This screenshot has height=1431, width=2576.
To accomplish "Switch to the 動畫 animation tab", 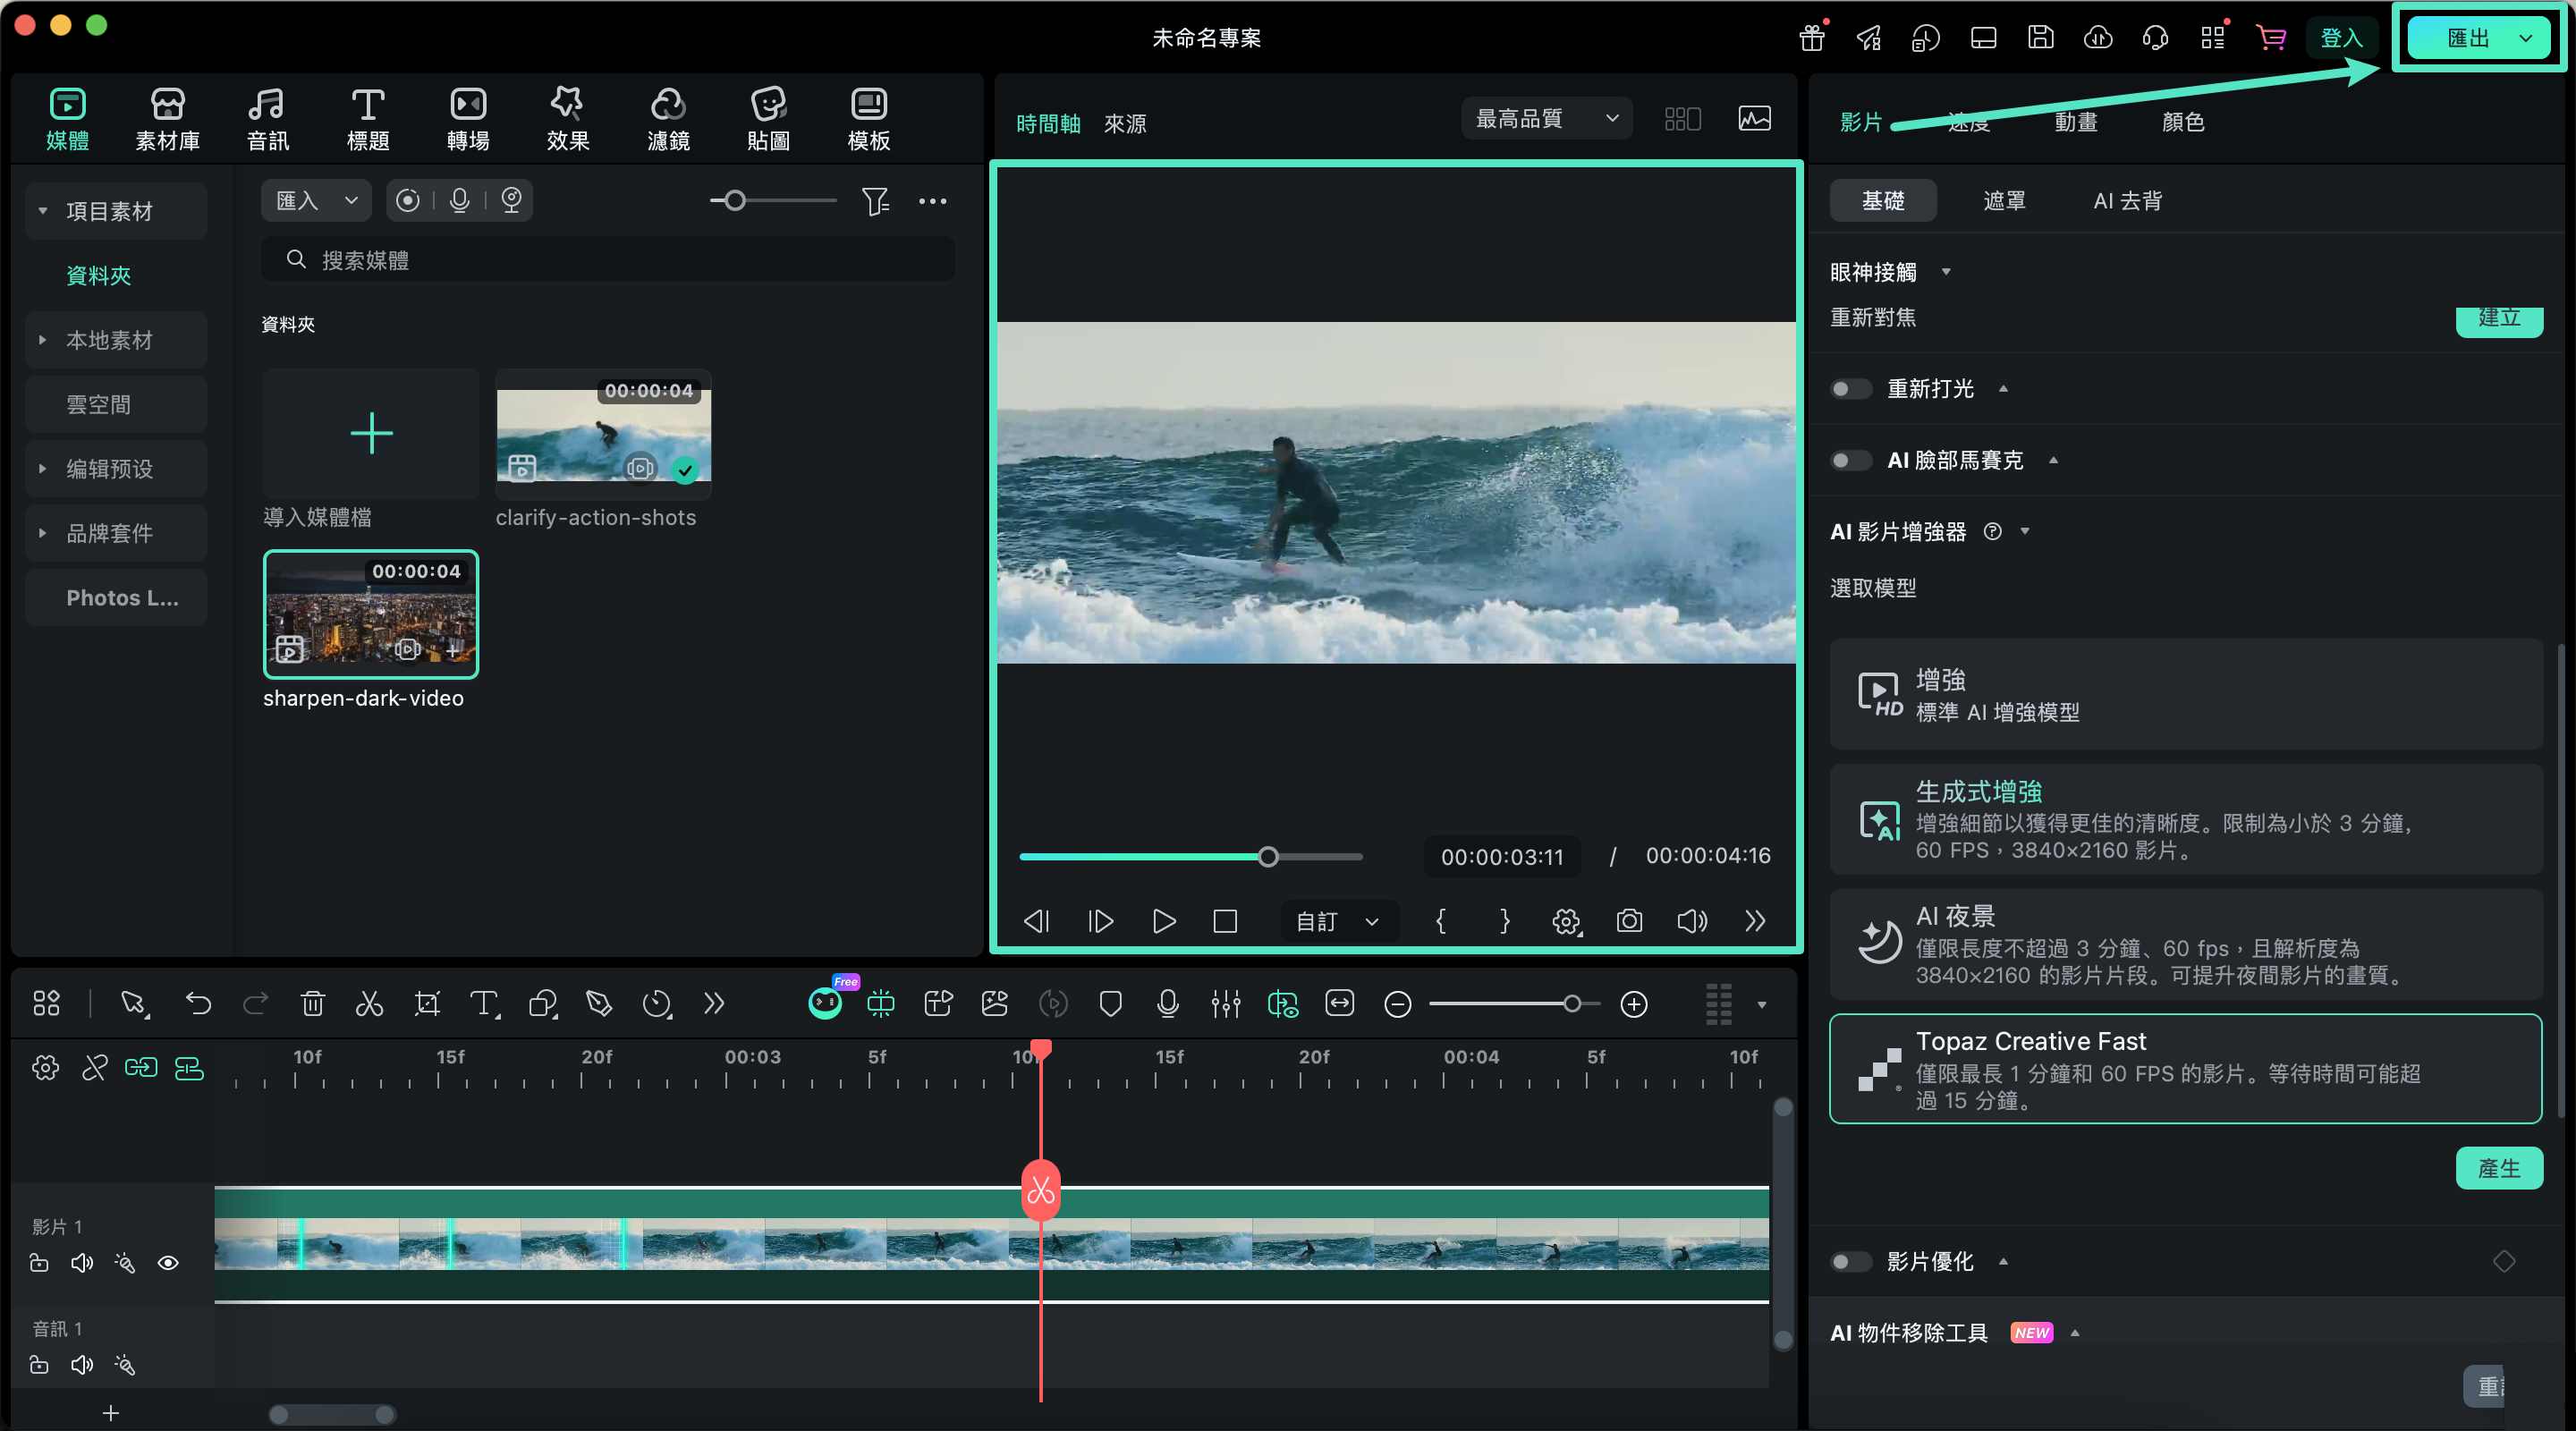I will pyautogui.click(x=2075, y=122).
